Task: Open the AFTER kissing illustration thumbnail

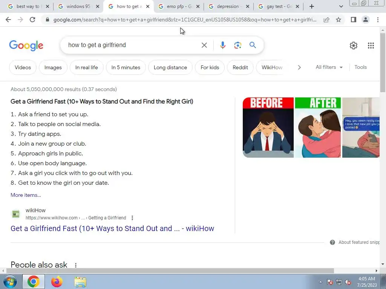Action: [318, 128]
